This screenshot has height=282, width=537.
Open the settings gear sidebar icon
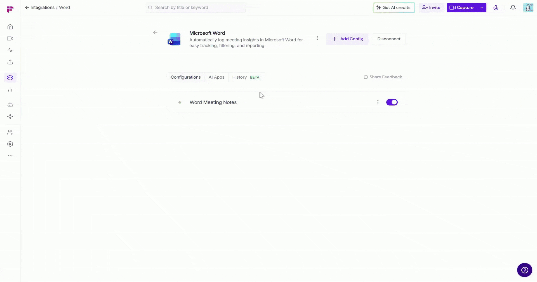(x=10, y=144)
